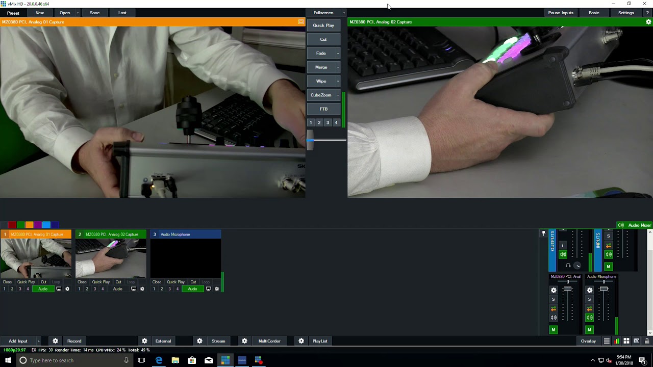653x367 pixels.
Task: Pin the audio mixer panel
Action: (x=543, y=233)
